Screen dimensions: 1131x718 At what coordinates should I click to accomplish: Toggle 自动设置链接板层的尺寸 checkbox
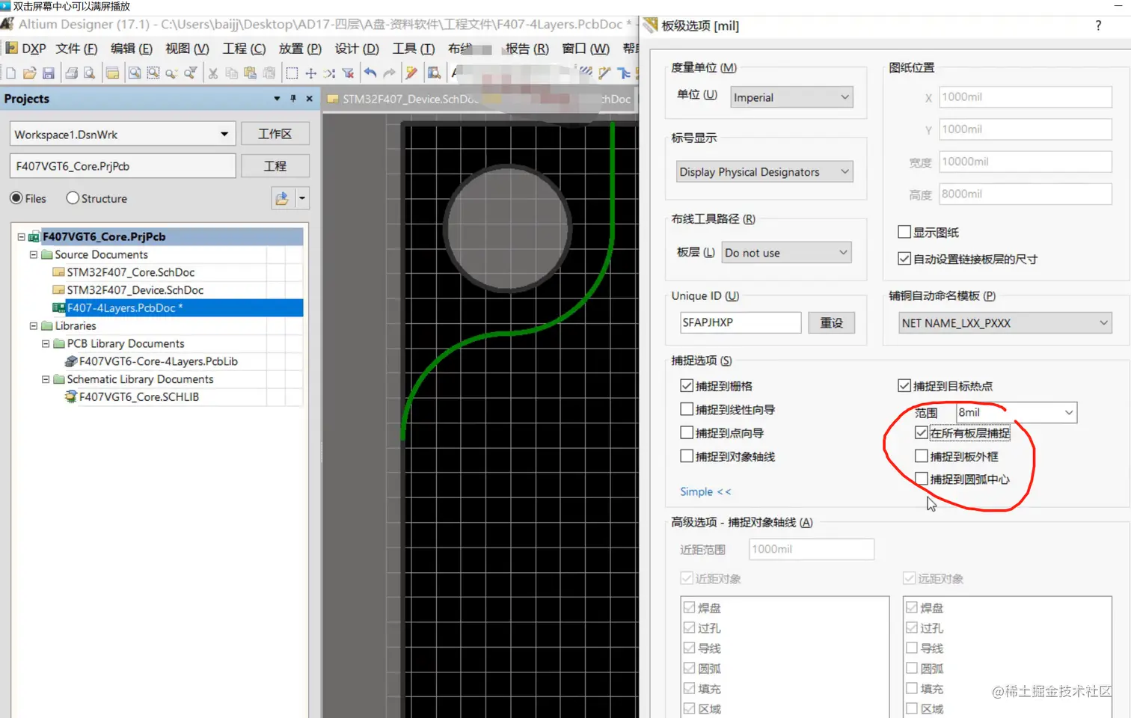[904, 259]
